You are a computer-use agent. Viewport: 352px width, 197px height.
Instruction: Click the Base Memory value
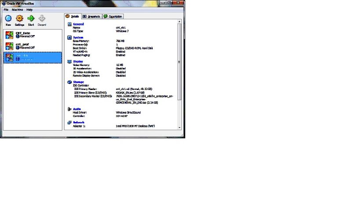(120, 41)
